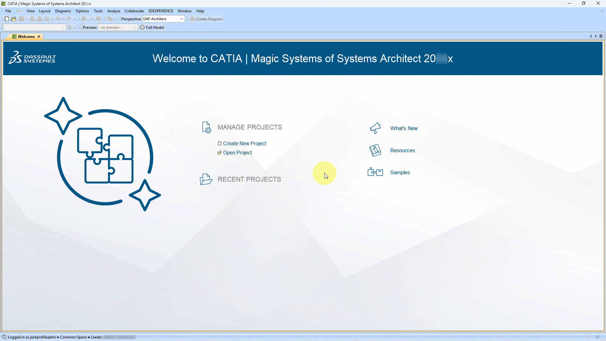
Task: Click the Create New Project link
Action: 244,143
